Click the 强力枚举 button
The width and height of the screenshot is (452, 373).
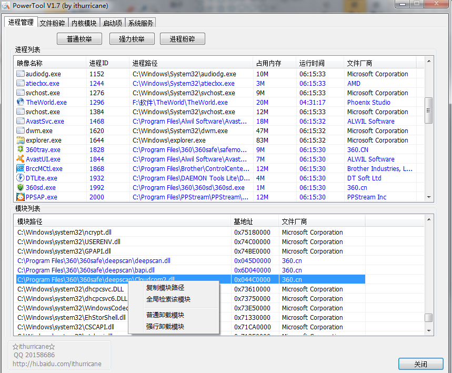coord(132,39)
